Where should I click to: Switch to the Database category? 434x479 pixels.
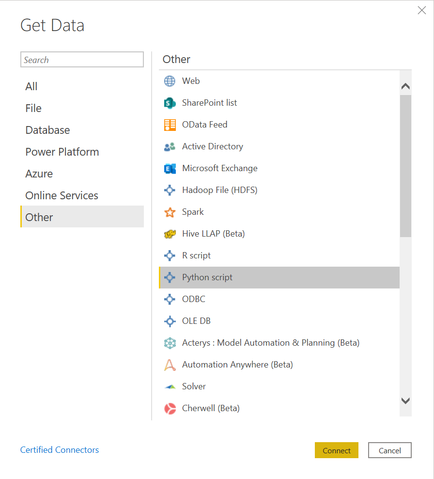click(47, 130)
